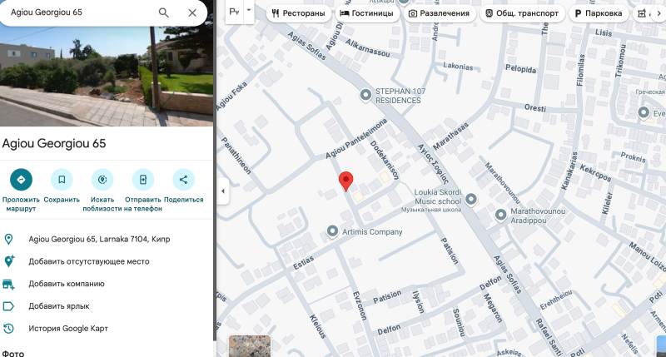This screenshot has height=357, width=666.
Task: Select the Парковка filter chip
Action: (599, 13)
